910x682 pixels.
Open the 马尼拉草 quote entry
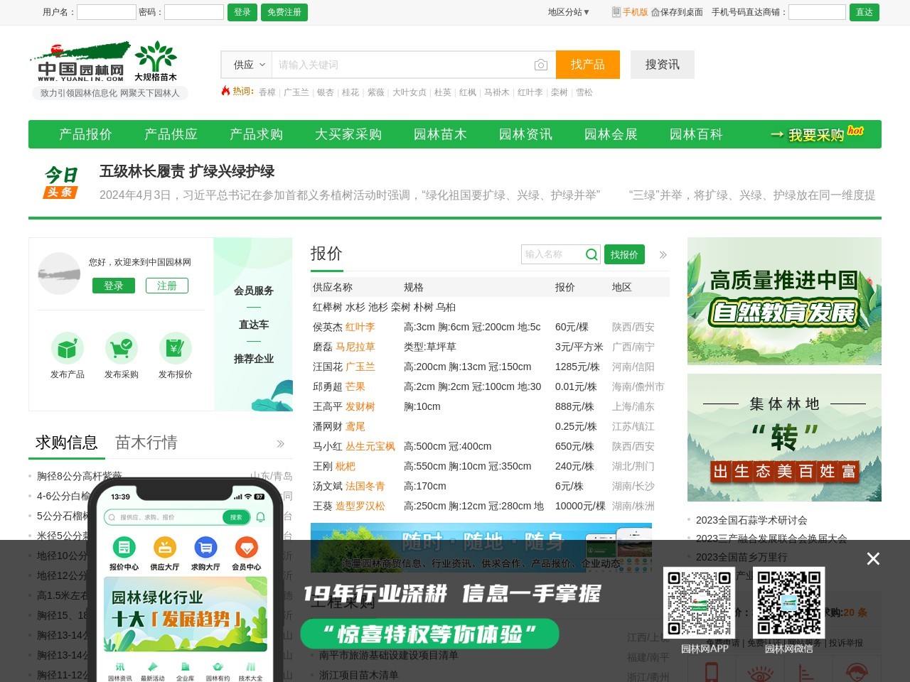point(355,347)
